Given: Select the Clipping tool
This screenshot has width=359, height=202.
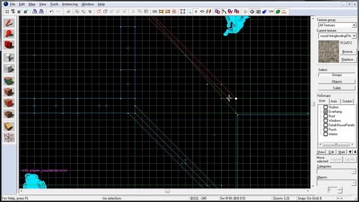Looking at the screenshot, I should (9, 126).
